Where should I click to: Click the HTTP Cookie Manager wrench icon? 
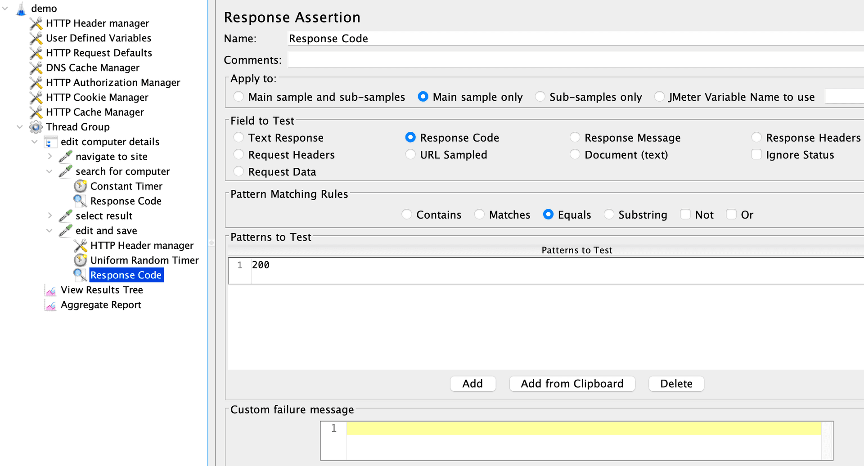click(36, 98)
